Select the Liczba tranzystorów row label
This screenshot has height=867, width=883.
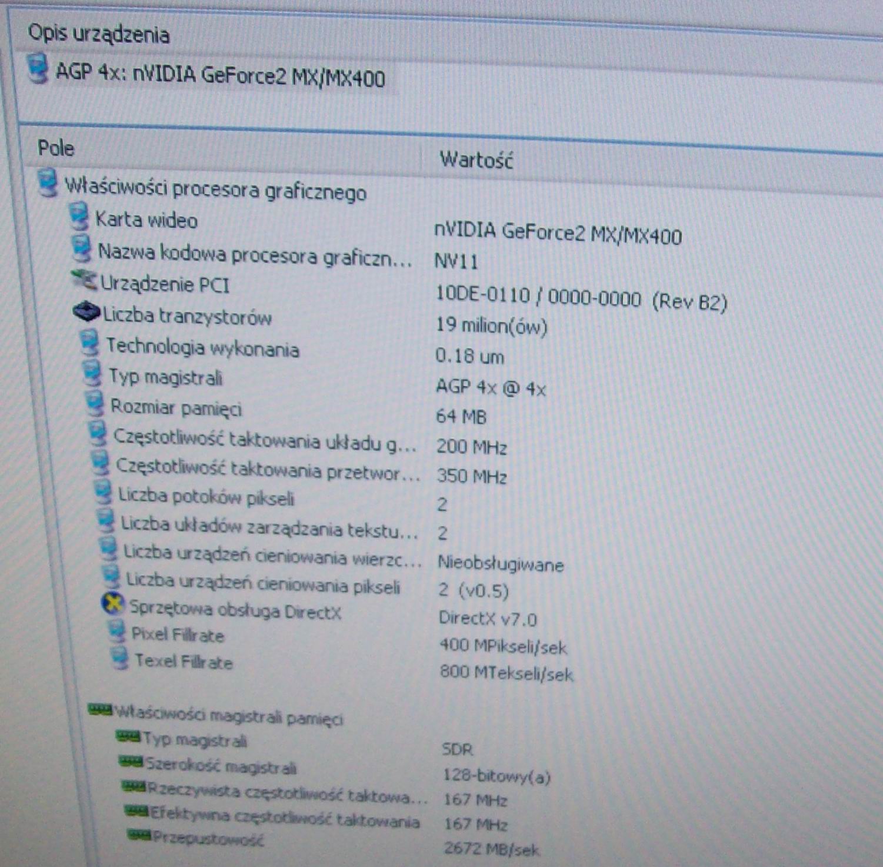(x=188, y=316)
